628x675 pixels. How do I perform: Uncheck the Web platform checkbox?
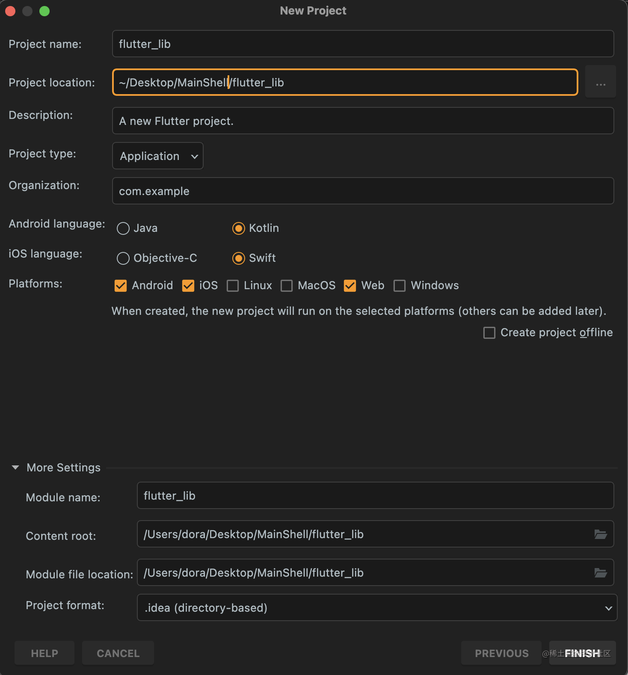350,286
